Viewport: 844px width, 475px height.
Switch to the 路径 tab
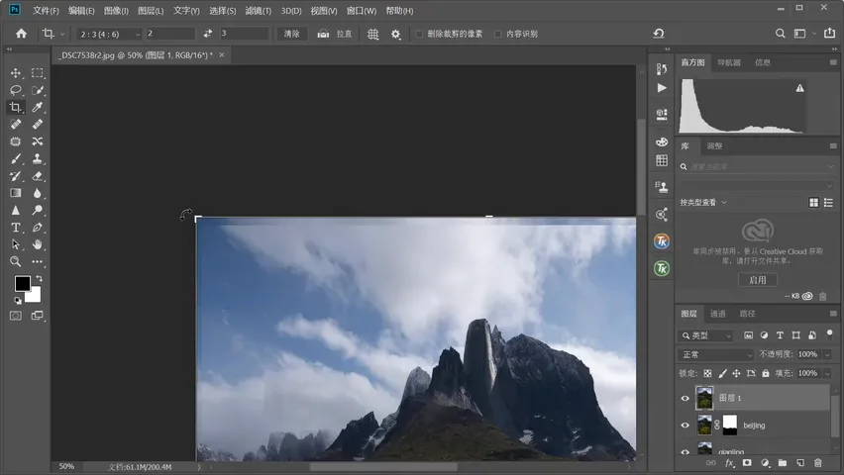pyautogui.click(x=747, y=314)
